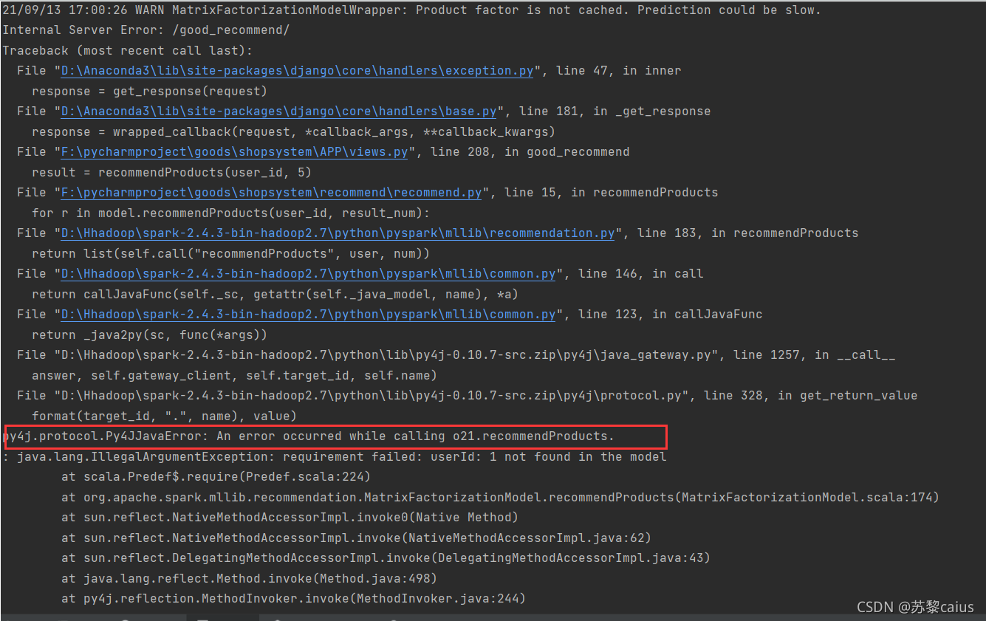
Task: Click 'format(target_id, ".", name), value)' line
Action: pyautogui.click(x=164, y=416)
